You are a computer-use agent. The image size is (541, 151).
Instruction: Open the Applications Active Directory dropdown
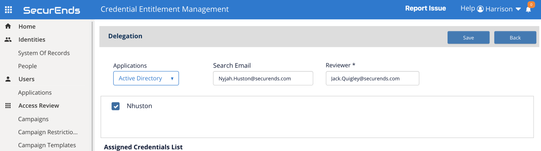tap(146, 78)
